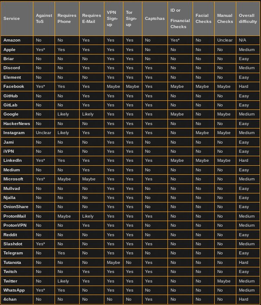Click Amazon's Yes* financial checks cell
The height and width of the screenshot is (305, 261).
(180, 40)
